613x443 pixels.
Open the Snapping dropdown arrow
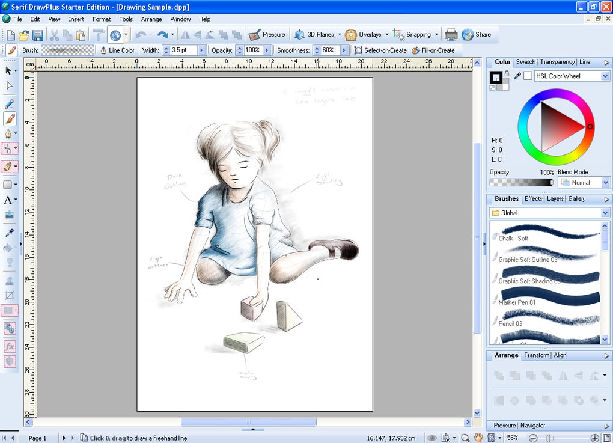[436, 35]
